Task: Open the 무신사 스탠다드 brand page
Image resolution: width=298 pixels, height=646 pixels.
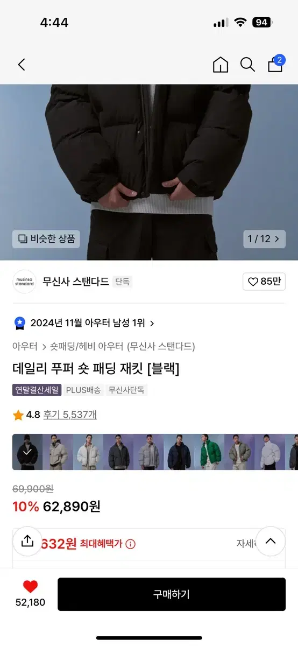Action: coord(76,282)
